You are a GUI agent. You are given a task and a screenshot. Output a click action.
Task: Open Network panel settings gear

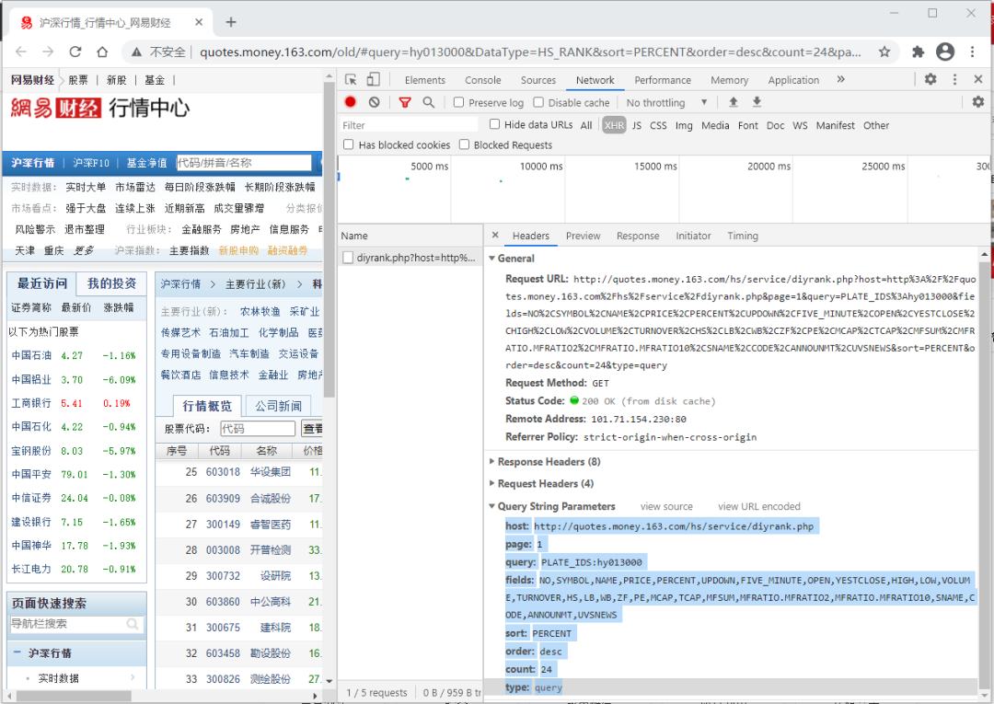978,102
